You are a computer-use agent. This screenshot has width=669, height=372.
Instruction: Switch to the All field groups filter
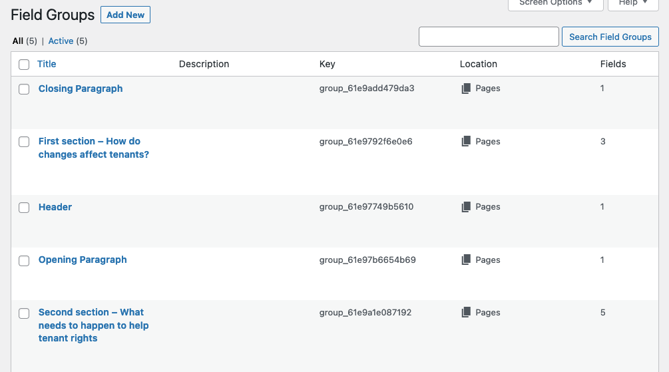18,41
